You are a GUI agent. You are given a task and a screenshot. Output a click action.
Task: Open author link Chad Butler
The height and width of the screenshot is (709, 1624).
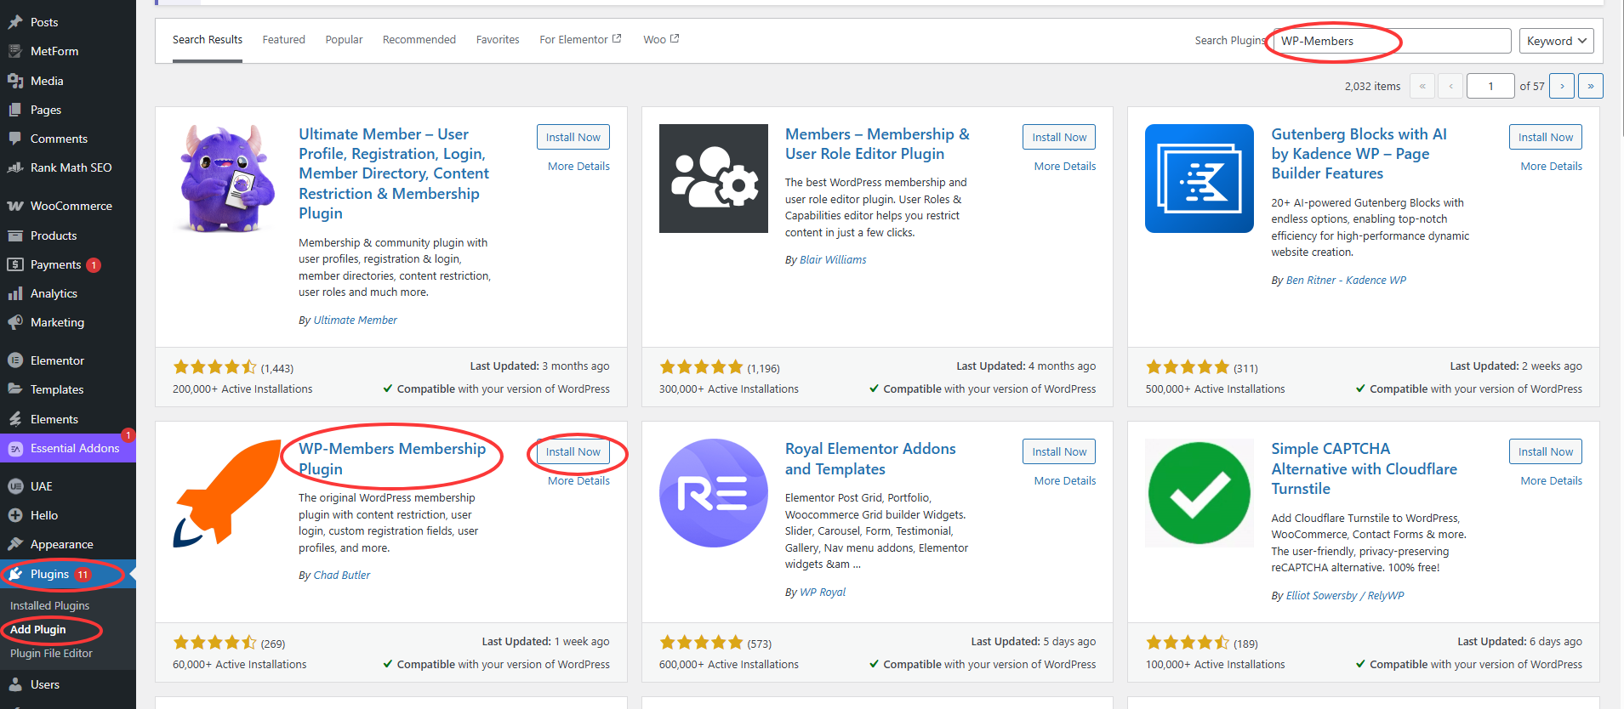pyautogui.click(x=341, y=576)
